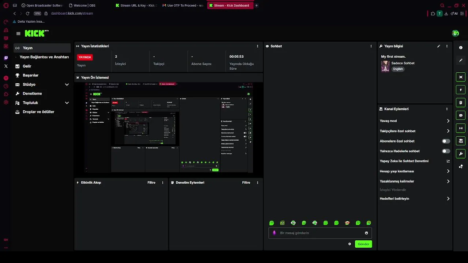The height and width of the screenshot is (263, 468).
Task: Click the Sadece Sohbet category name
Action: coord(403,63)
